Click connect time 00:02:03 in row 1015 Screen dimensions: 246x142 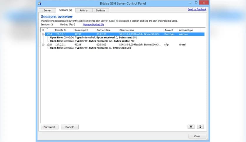pos(101,45)
